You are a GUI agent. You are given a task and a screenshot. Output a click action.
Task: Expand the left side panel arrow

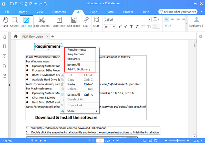point(9,85)
